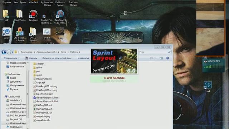
Task: Open the sprint folder
Action: tap(38, 75)
